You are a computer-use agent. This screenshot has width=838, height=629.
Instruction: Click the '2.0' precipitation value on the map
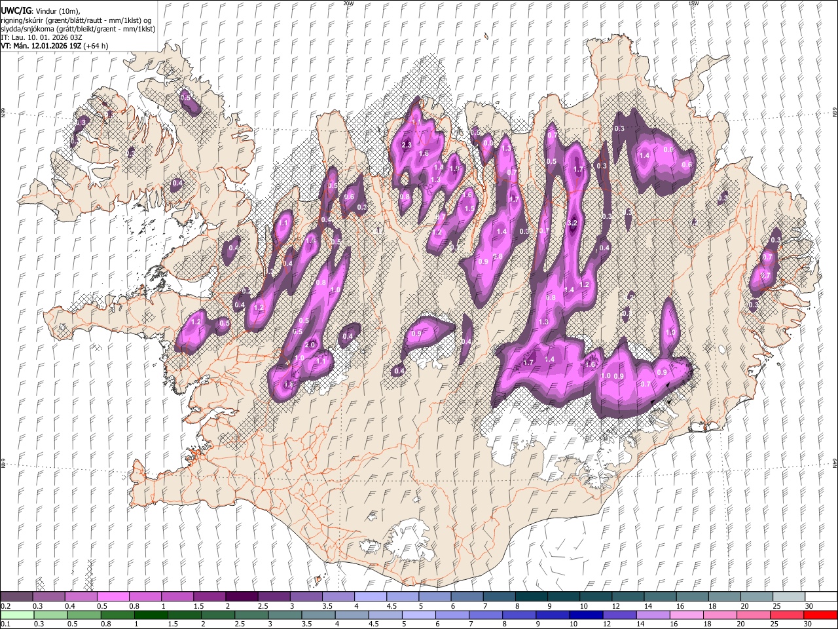(x=311, y=345)
